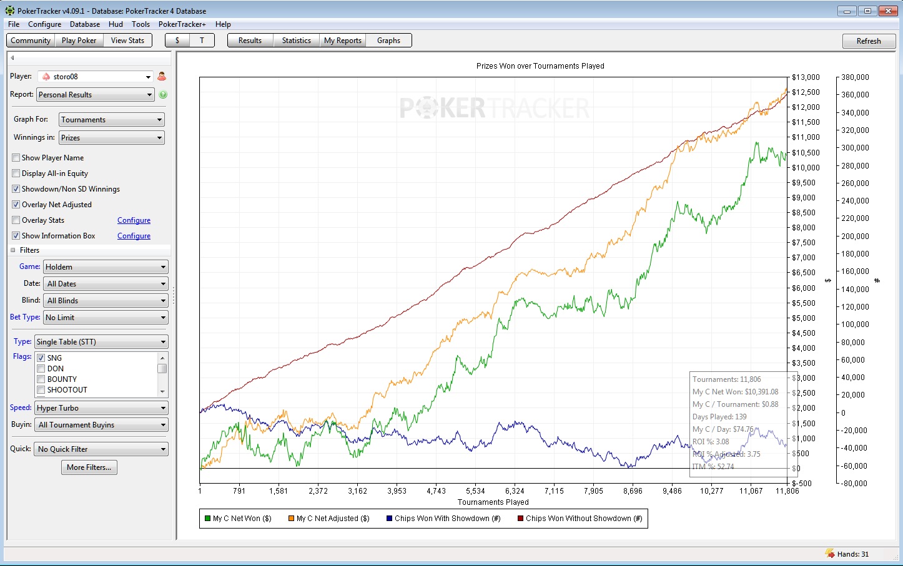This screenshot has width=903, height=566.
Task: Click the More Filters button
Action: click(x=89, y=467)
